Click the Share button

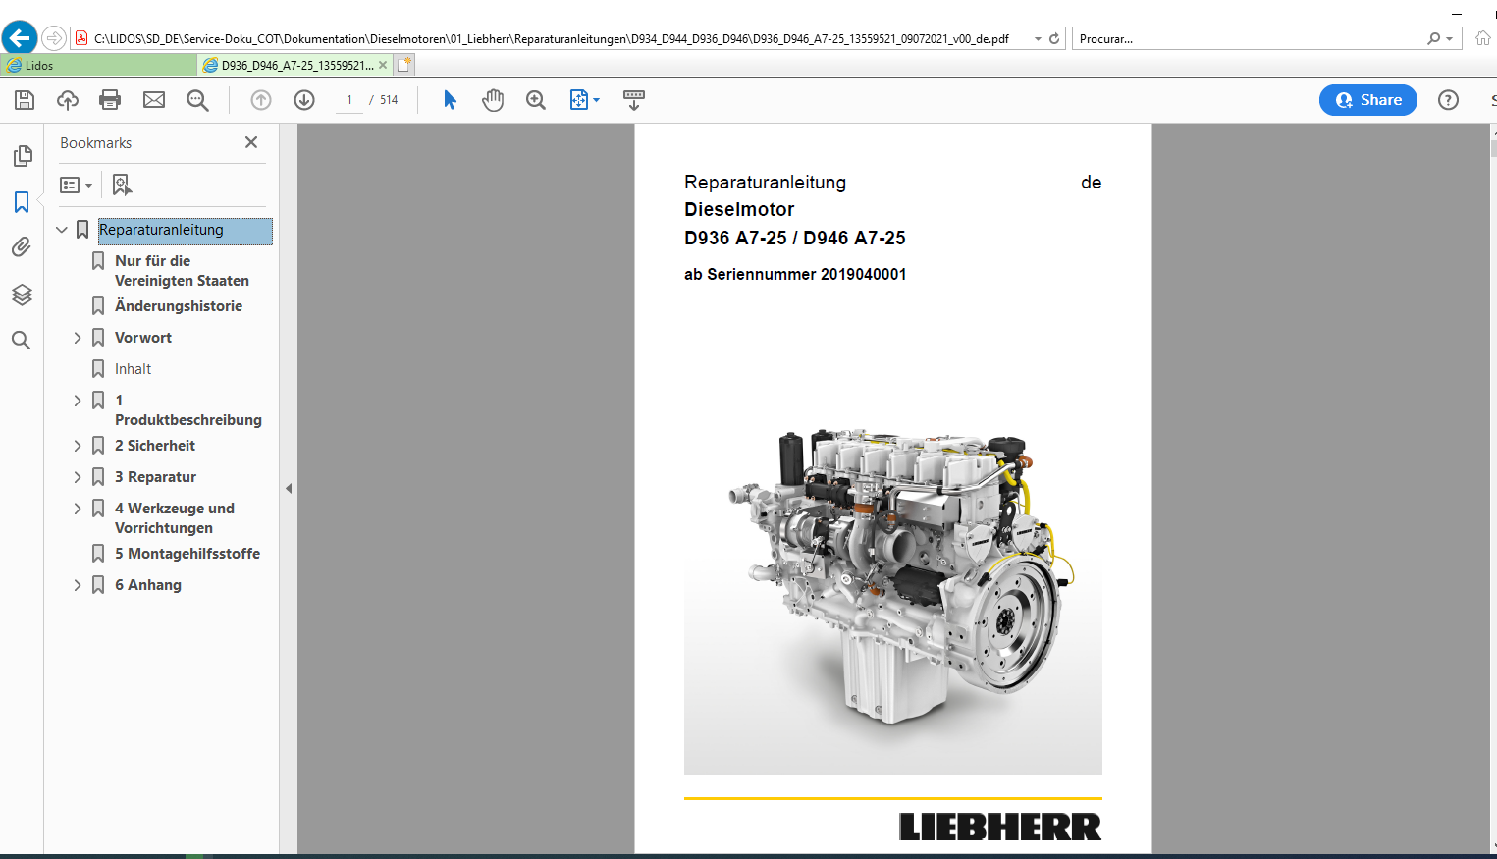1368,100
